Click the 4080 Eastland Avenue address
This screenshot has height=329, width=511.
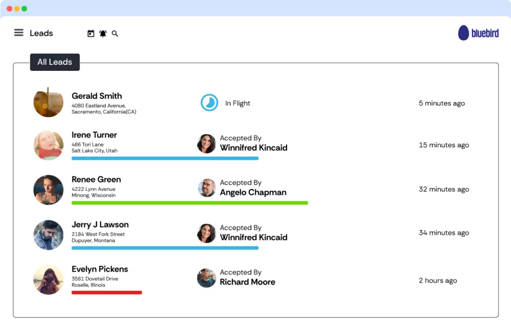104,108
